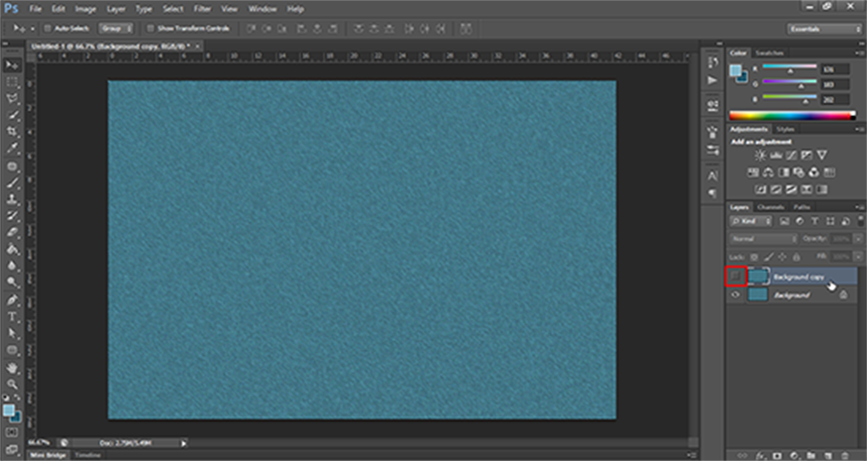The image size is (867, 461).
Task: Toggle visibility of Background copy layer
Action: [736, 278]
